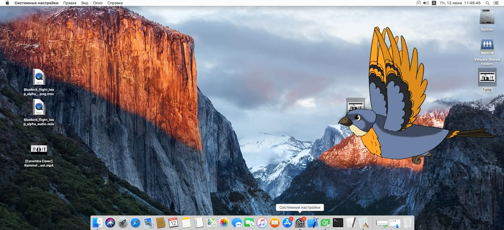Open Mail stamp icon in Dock
Viewport: 504px width, 230px height.
pyautogui.click(x=148, y=222)
